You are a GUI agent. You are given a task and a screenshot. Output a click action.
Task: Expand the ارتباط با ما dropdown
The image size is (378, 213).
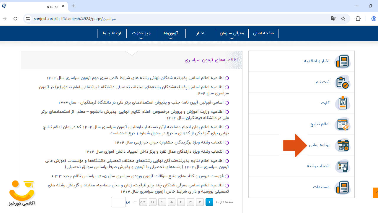[x=112, y=33]
